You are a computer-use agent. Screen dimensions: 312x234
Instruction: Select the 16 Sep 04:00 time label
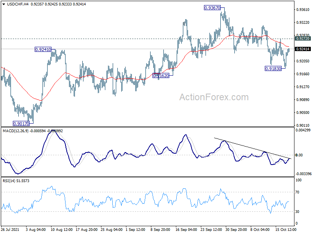coord(186,229)
